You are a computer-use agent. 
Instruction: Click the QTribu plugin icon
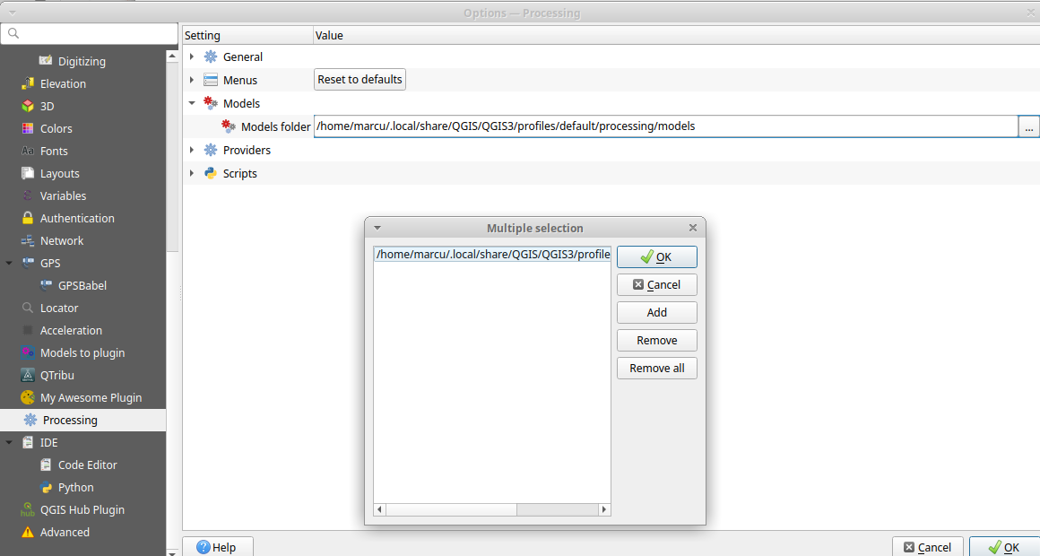pos(27,375)
